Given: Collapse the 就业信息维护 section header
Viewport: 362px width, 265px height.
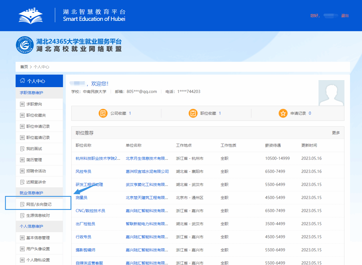Looking at the screenshot, I should (x=31, y=193).
